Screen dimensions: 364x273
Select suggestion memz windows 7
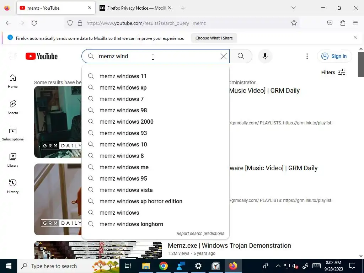[x=155, y=99]
